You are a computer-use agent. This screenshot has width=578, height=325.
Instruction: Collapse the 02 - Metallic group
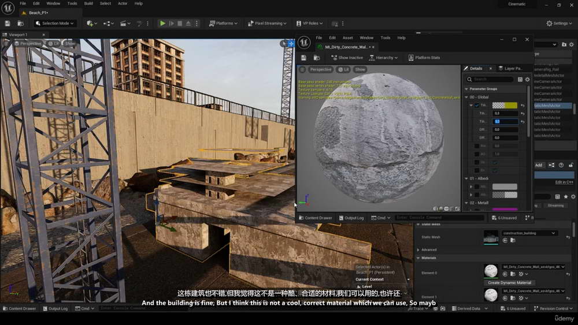click(466, 203)
